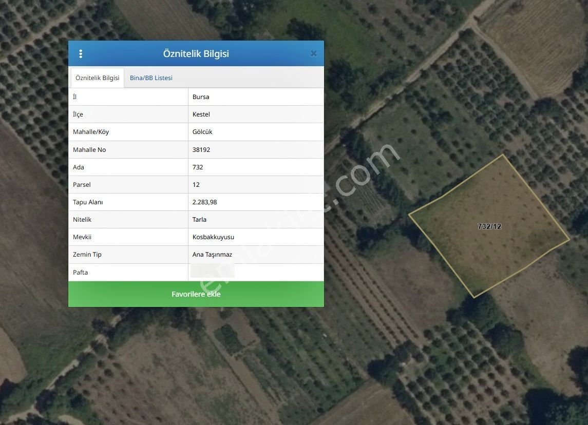Select the Kosbakkuyusu location value

coord(213,237)
